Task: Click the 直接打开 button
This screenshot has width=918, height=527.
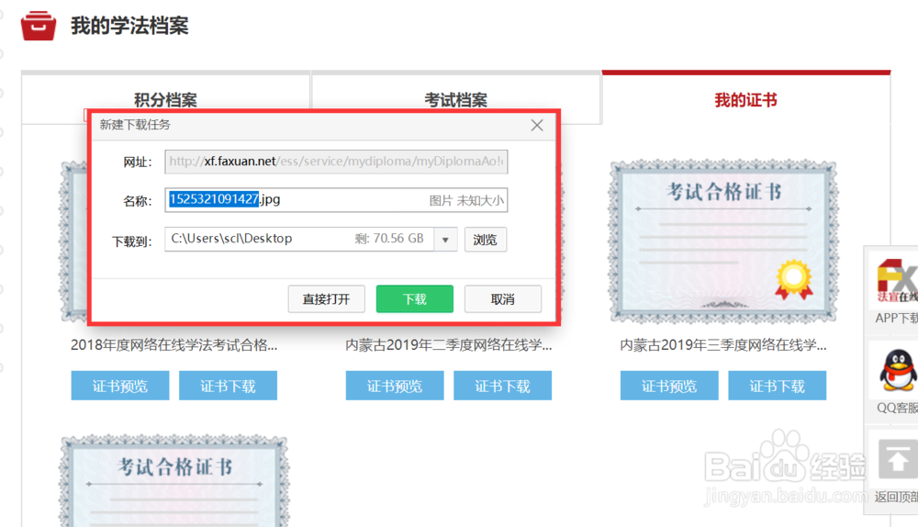Action: click(326, 299)
